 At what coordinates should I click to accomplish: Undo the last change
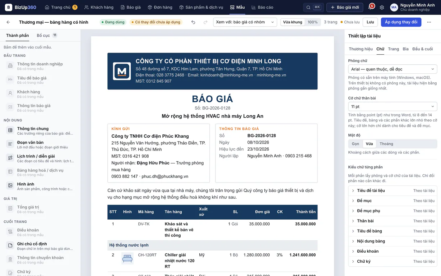coord(193,22)
